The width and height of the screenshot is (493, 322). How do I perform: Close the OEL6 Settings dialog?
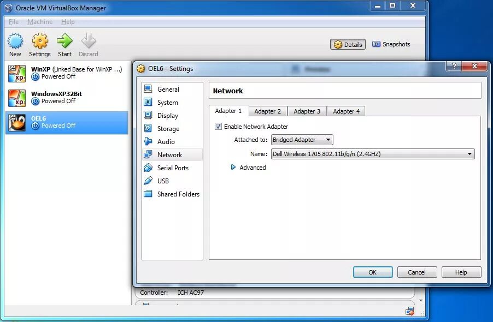[475, 66]
